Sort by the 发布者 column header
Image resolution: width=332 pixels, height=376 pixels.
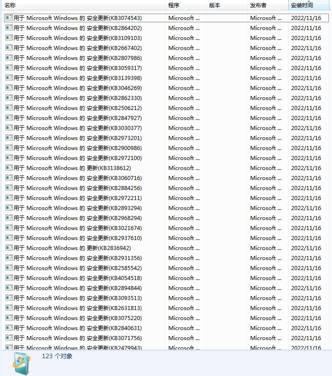267,5
